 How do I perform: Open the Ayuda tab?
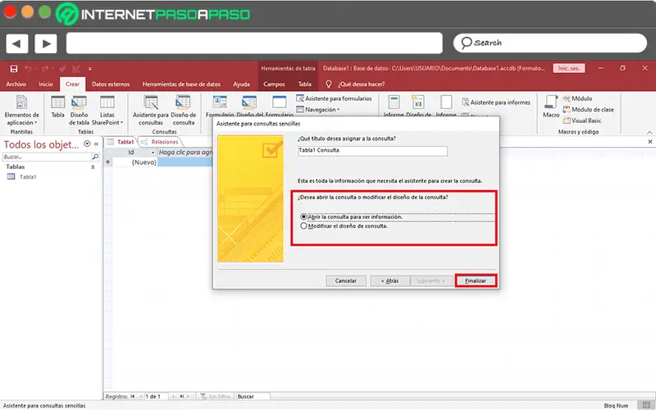point(241,84)
